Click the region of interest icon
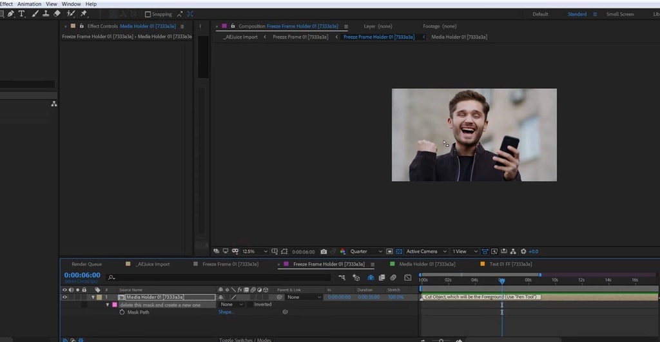 284,251
